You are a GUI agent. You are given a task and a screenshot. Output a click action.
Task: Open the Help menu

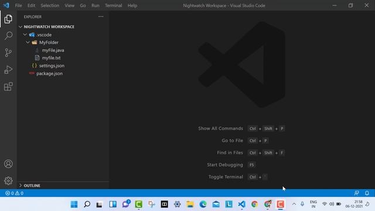(132, 5)
